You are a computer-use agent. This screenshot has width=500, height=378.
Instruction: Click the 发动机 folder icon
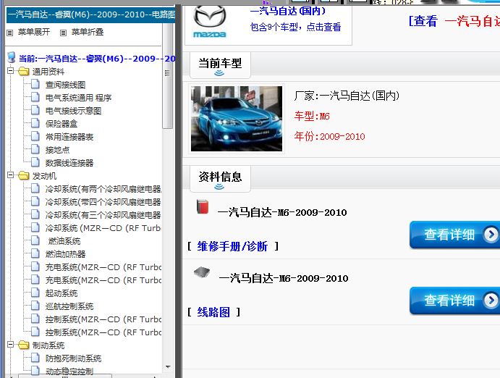coord(24,175)
